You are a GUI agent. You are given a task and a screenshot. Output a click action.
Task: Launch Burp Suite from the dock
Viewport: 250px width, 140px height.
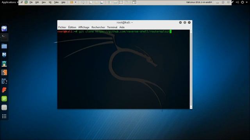pos(4,72)
